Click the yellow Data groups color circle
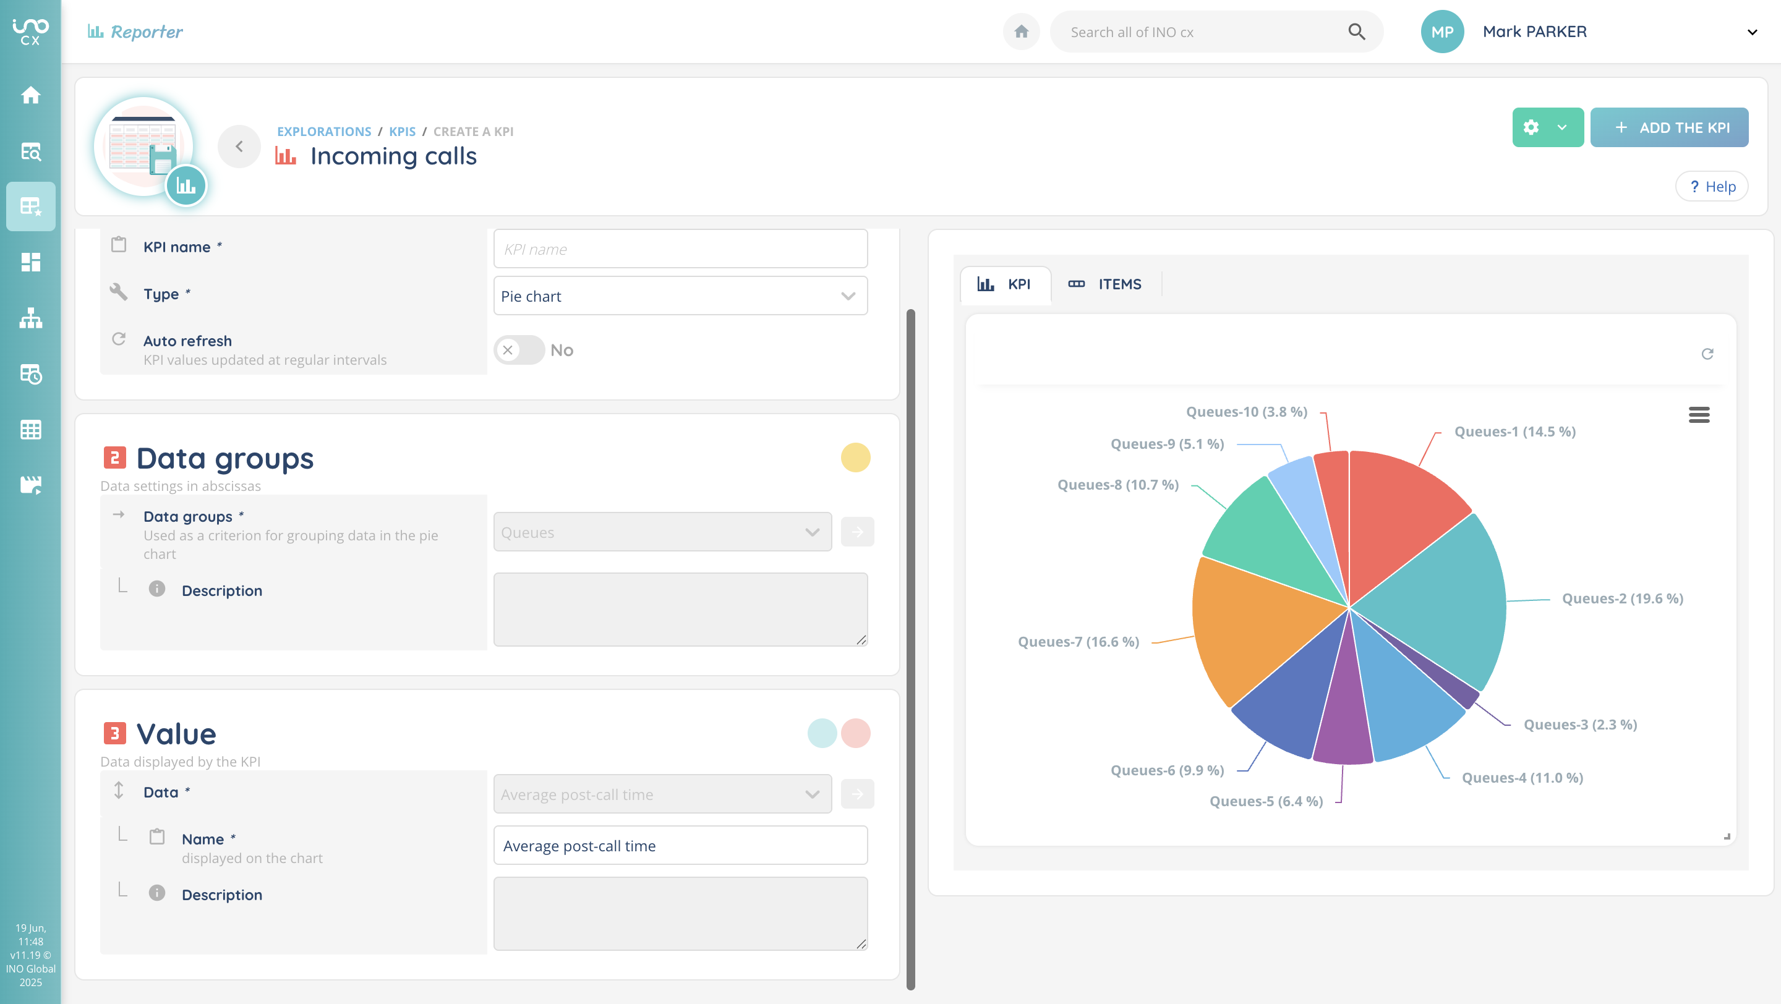The image size is (1781, 1004). click(x=855, y=457)
